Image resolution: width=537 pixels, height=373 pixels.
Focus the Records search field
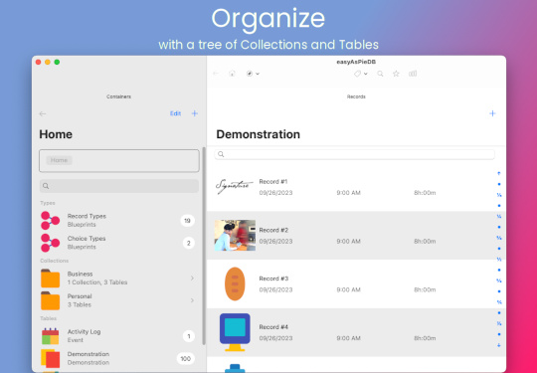[x=354, y=154]
